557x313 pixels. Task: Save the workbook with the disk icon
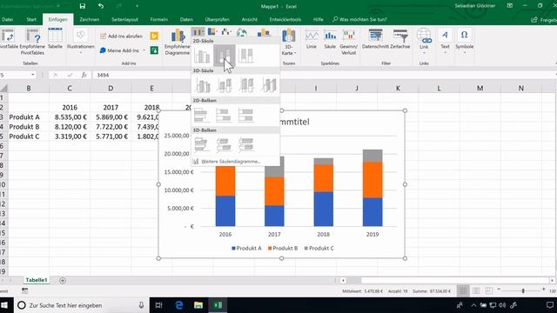[x=83, y=6]
